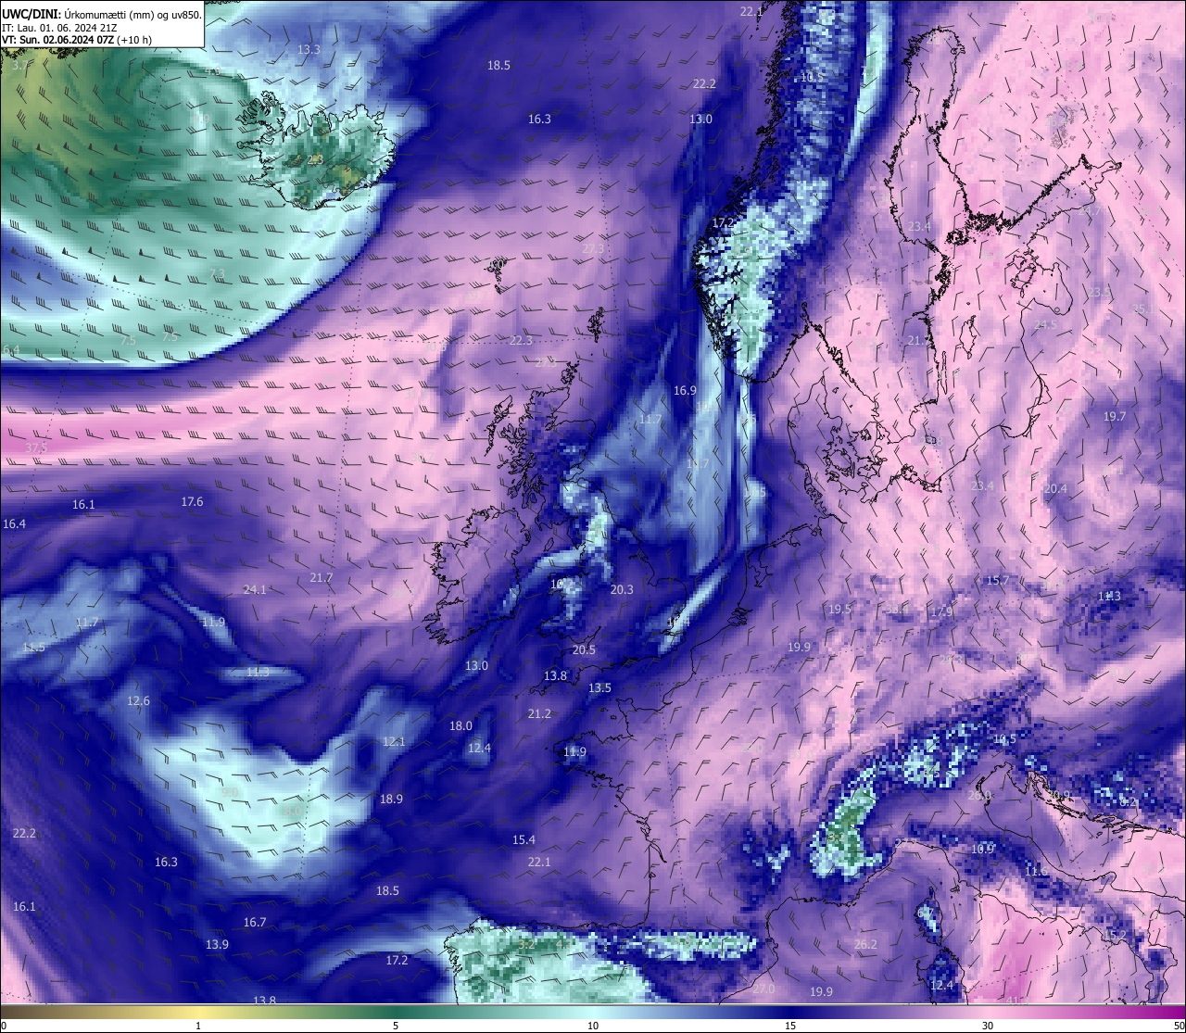
Task: Click the 18.0 value on the map
Action: [461, 725]
